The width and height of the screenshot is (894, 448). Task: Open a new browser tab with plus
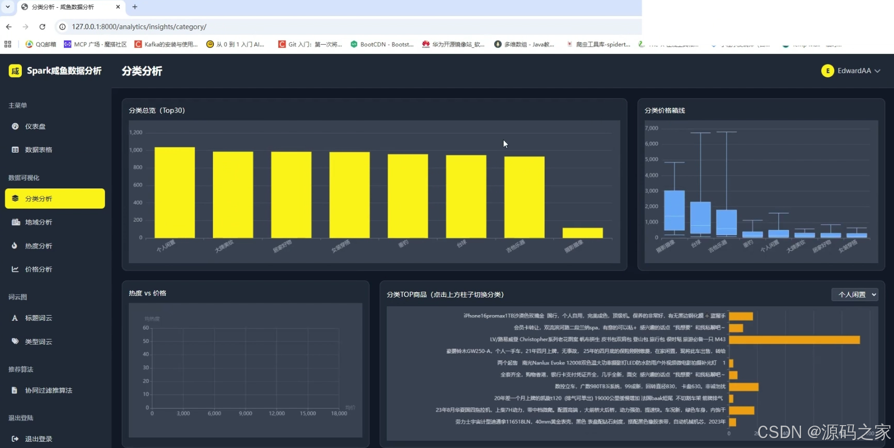point(135,7)
